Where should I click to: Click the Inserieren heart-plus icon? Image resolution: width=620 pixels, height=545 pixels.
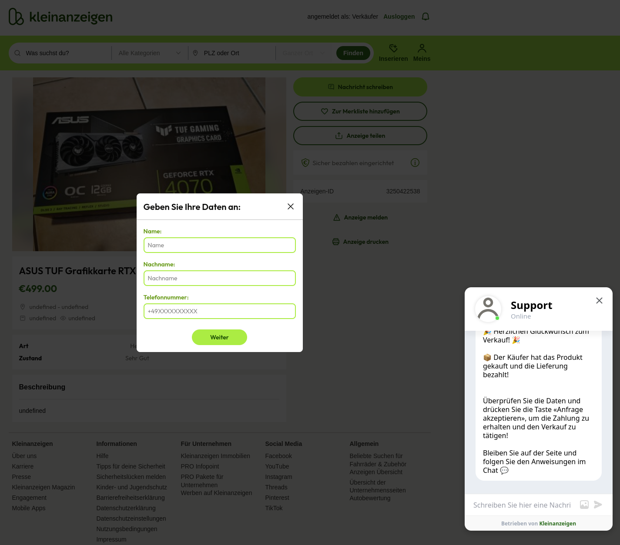393,48
